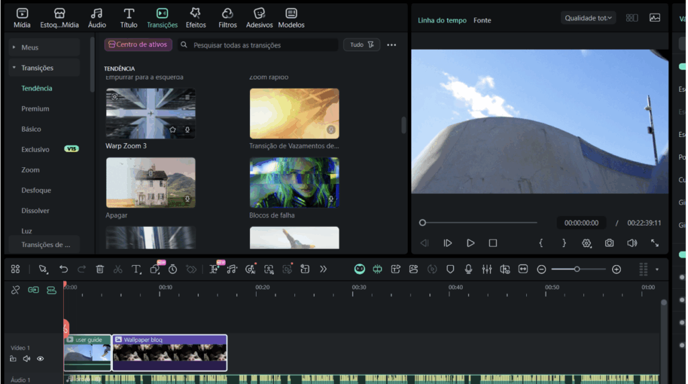This screenshot has width=688, height=384.
Task: Take a snapshot with the camera icon
Action: click(609, 243)
